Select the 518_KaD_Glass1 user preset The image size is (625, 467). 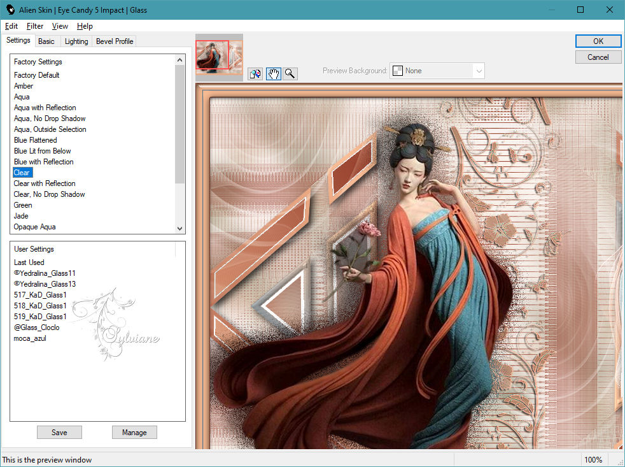(x=40, y=305)
